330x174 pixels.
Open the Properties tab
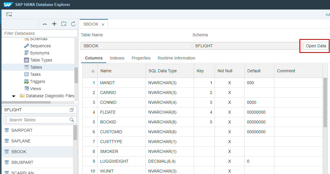[x=141, y=58]
